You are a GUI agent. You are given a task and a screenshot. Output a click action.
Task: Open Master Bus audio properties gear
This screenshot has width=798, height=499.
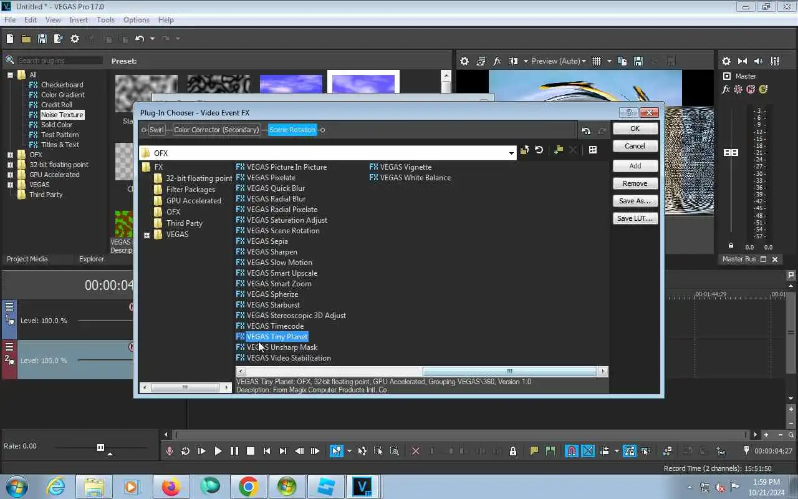point(726,61)
